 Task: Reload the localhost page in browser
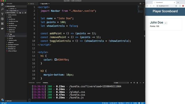point(153,6)
